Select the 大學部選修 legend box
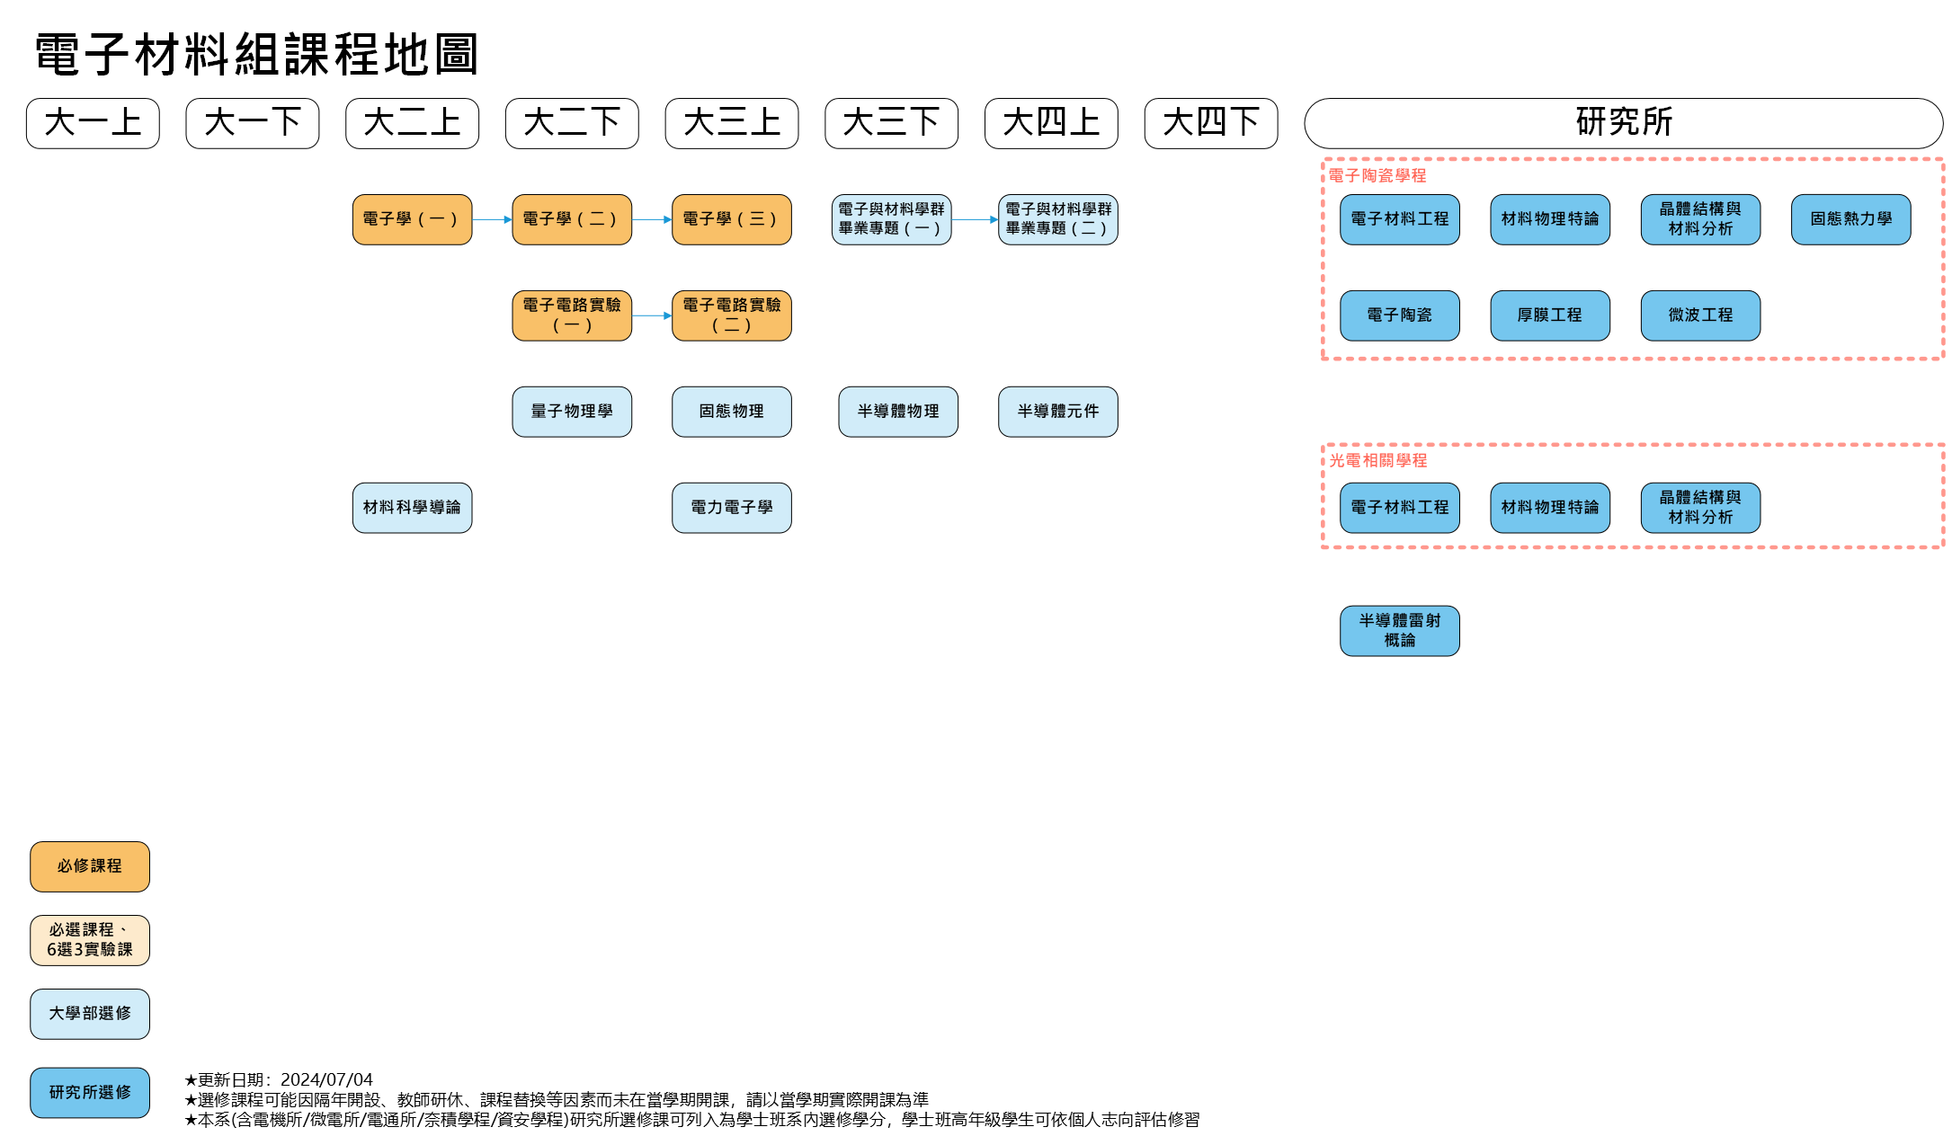This screenshot has height=1145, width=1952. click(90, 1014)
